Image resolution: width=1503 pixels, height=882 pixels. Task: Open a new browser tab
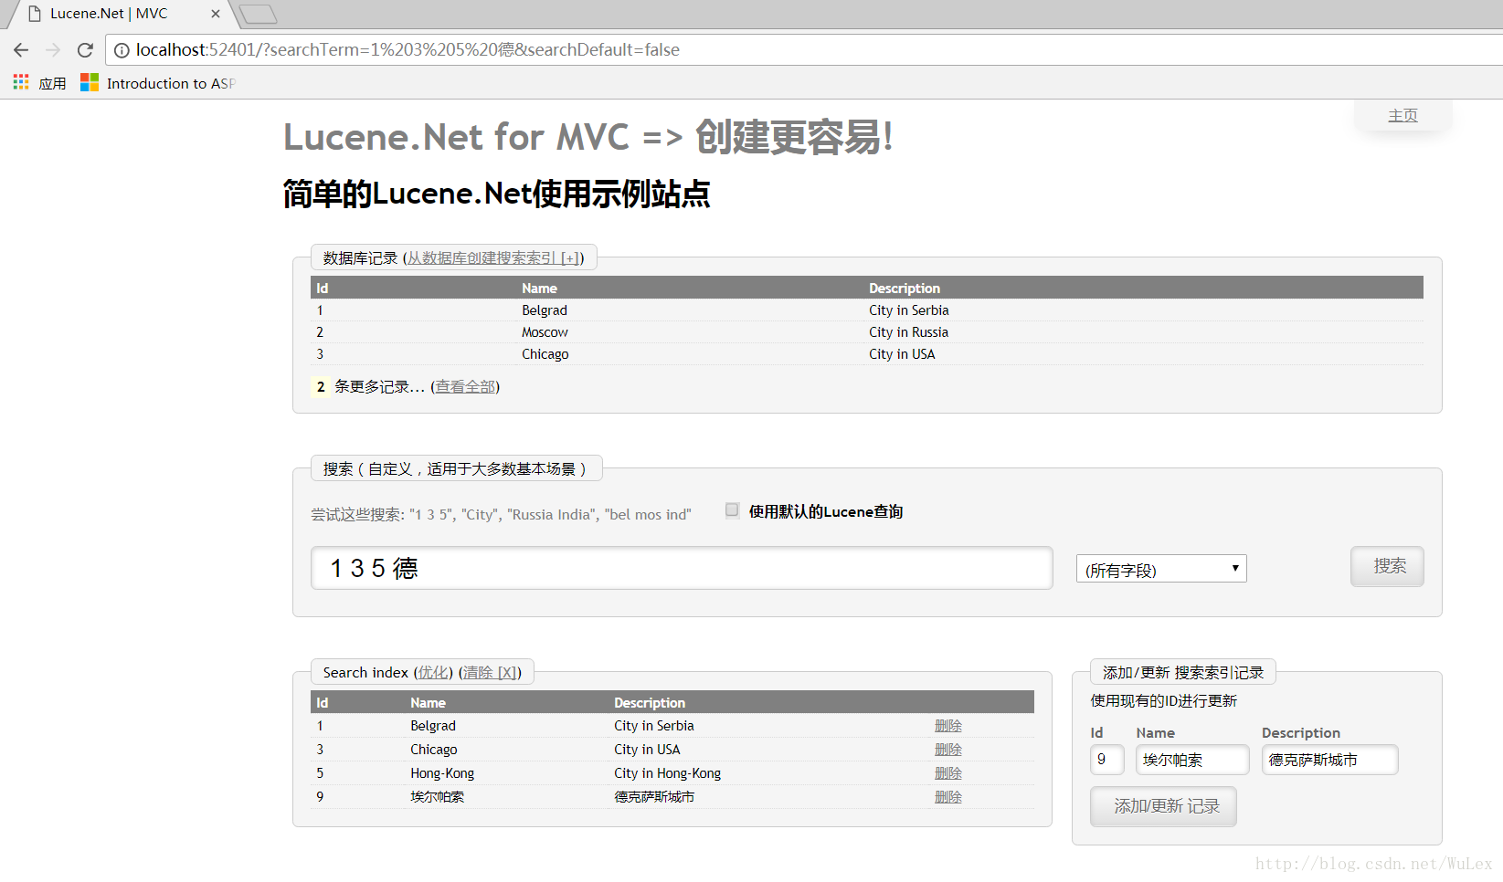[259, 14]
